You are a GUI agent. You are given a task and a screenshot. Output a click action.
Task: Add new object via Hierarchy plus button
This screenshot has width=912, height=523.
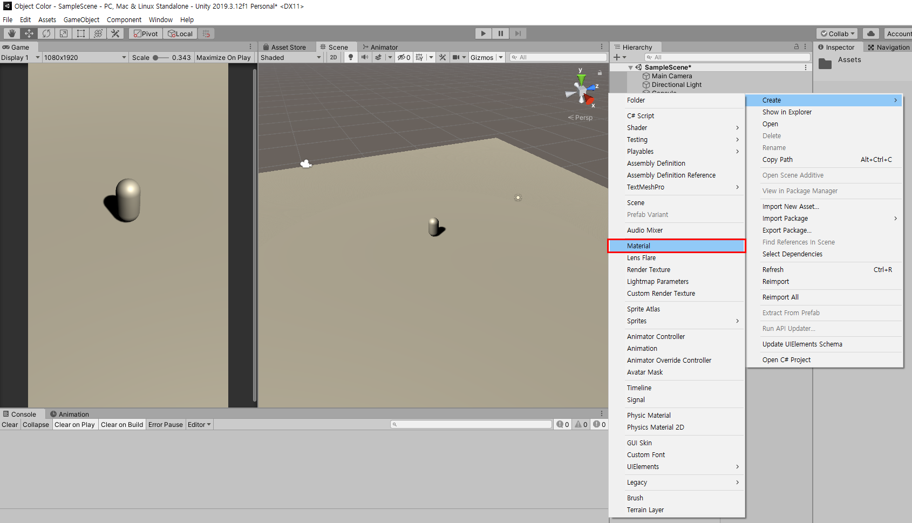(617, 57)
